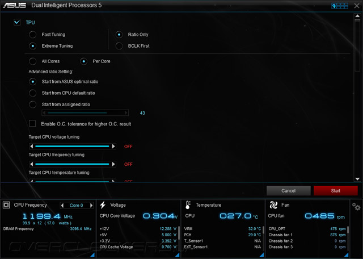The width and height of the screenshot is (363, 259).
Task: Select Per Core option
Action: (x=83, y=61)
